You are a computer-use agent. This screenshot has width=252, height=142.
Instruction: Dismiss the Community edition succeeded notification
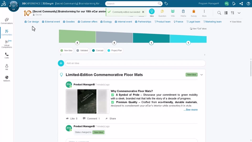(x=143, y=12)
